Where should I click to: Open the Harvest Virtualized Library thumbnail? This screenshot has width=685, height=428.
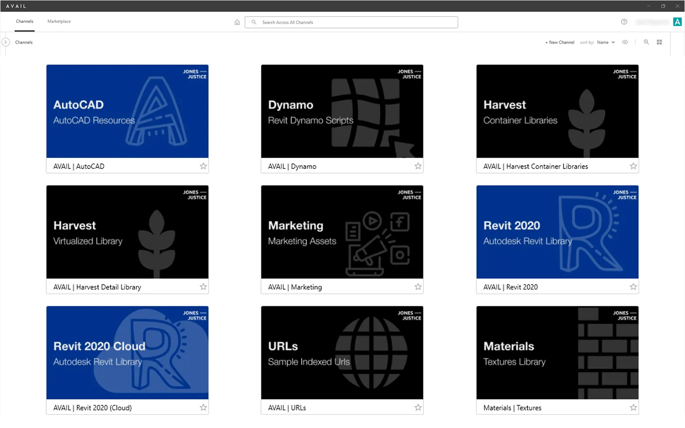(127, 232)
